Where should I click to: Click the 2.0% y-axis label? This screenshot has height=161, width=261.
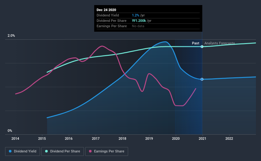[11, 36]
